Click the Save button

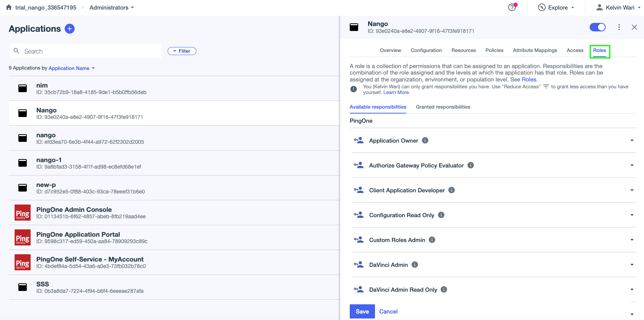click(x=362, y=312)
